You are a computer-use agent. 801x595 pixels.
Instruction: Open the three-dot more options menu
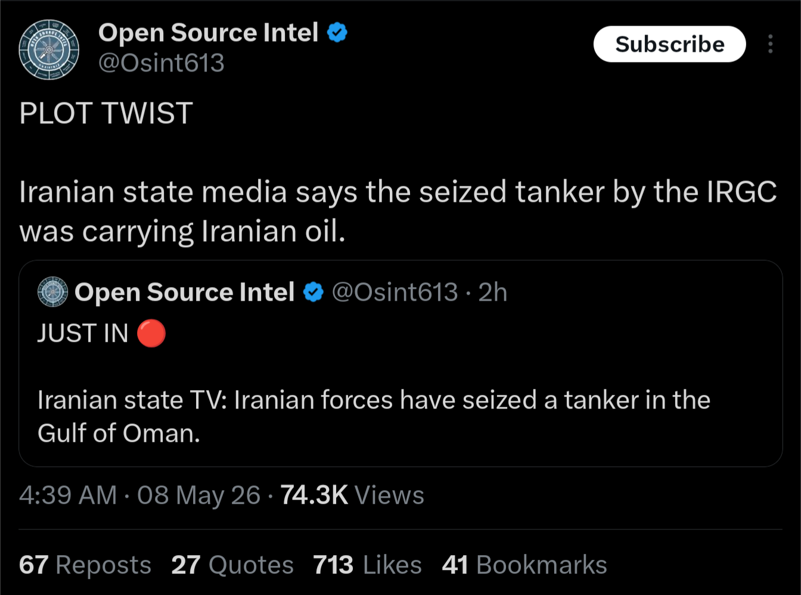tap(771, 44)
